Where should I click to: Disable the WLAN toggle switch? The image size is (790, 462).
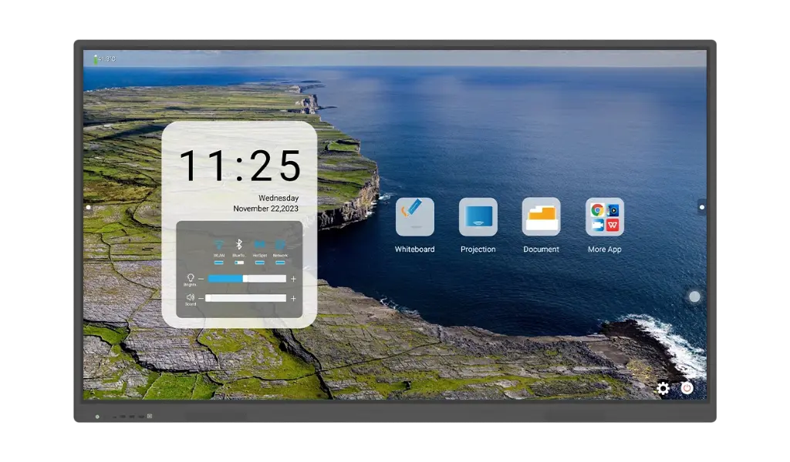(218, 263)
